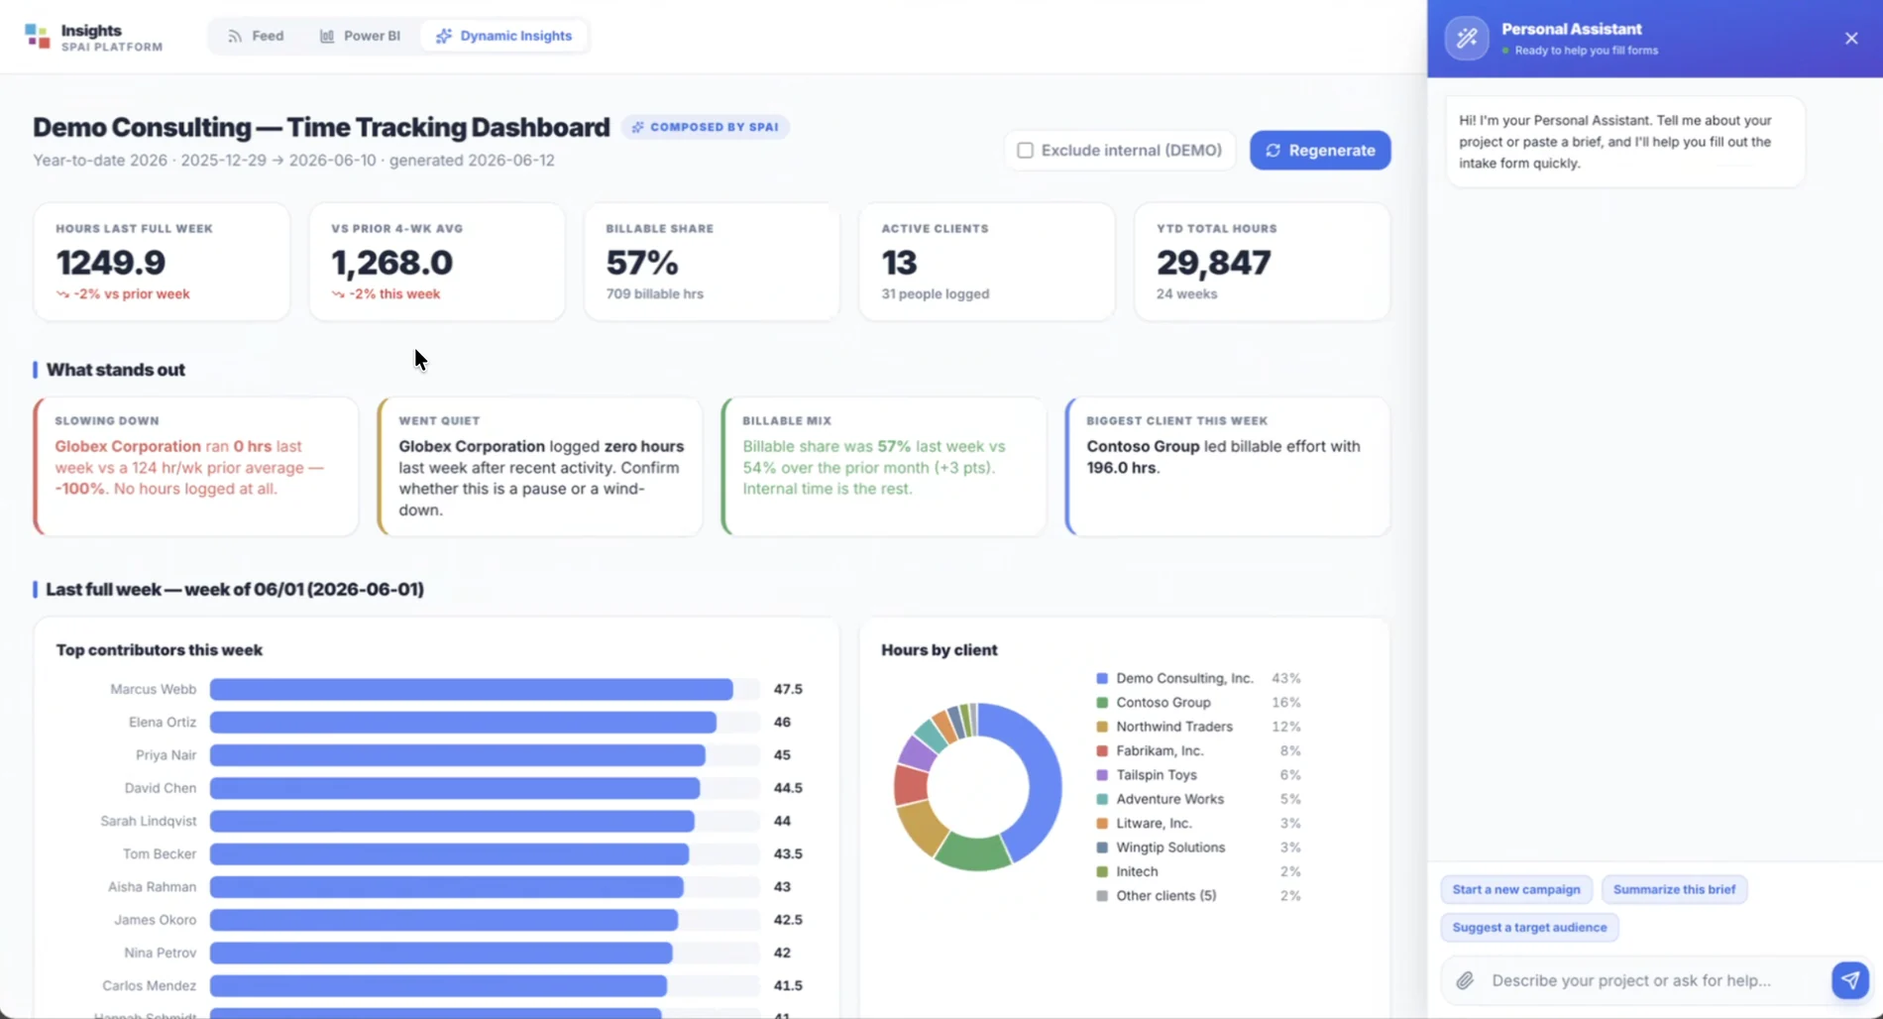This screenshot has width=1883, height=1019.
Task: Click the '31 people logged' text
Action: coord(936,293)
